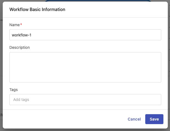
Task: Click the center of the empty Description area
Action: 85,67
